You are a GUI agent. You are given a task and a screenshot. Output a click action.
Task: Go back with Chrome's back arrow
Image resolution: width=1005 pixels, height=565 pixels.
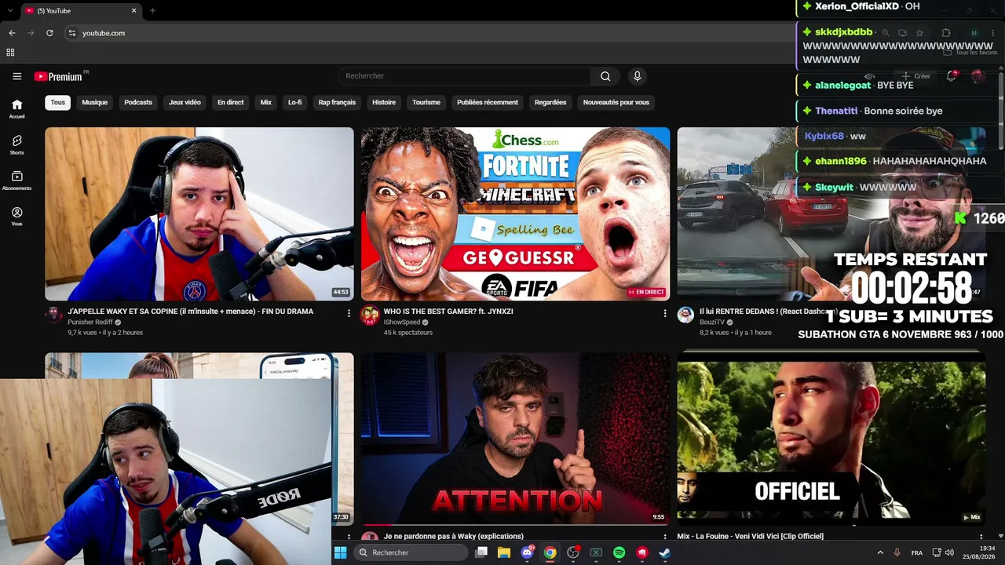(x=12, y=33)
